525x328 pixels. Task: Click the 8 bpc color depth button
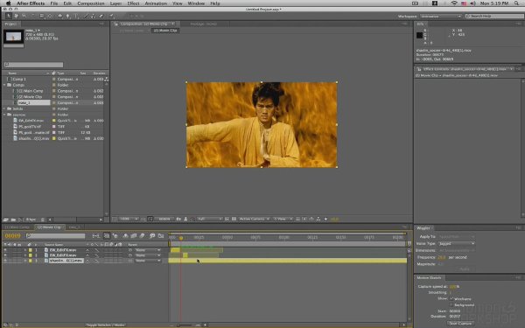click(x=31, y=220)
